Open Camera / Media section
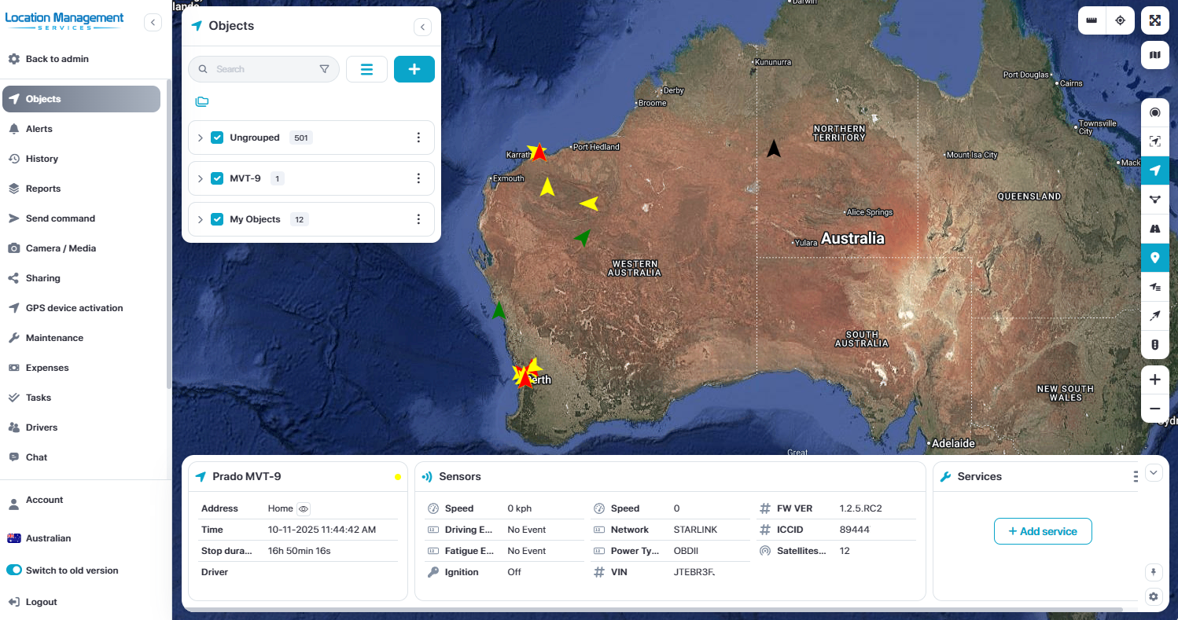Viewport: 1178px width, 620px height. click(82, 248)
